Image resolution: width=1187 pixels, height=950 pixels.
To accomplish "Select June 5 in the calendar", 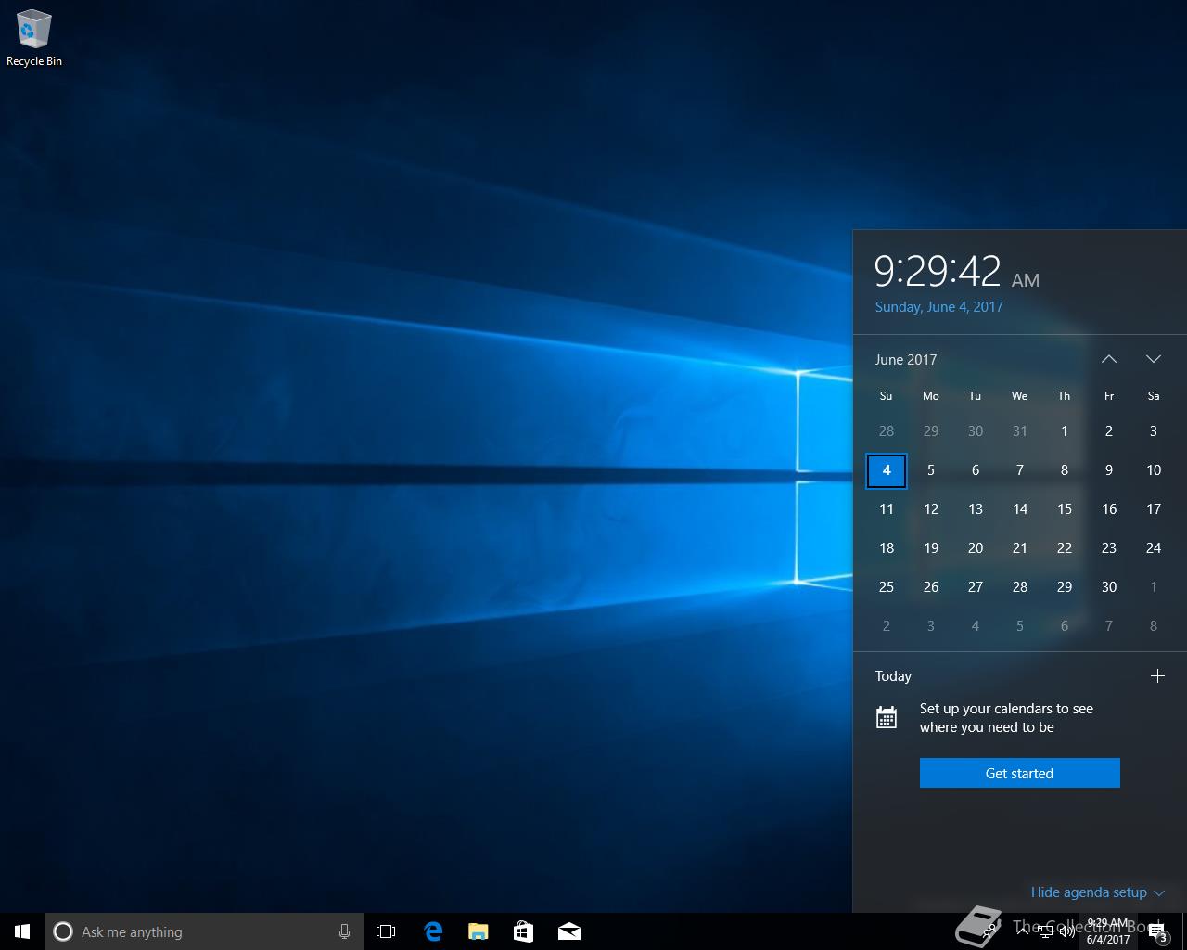I will click(931, 470).
